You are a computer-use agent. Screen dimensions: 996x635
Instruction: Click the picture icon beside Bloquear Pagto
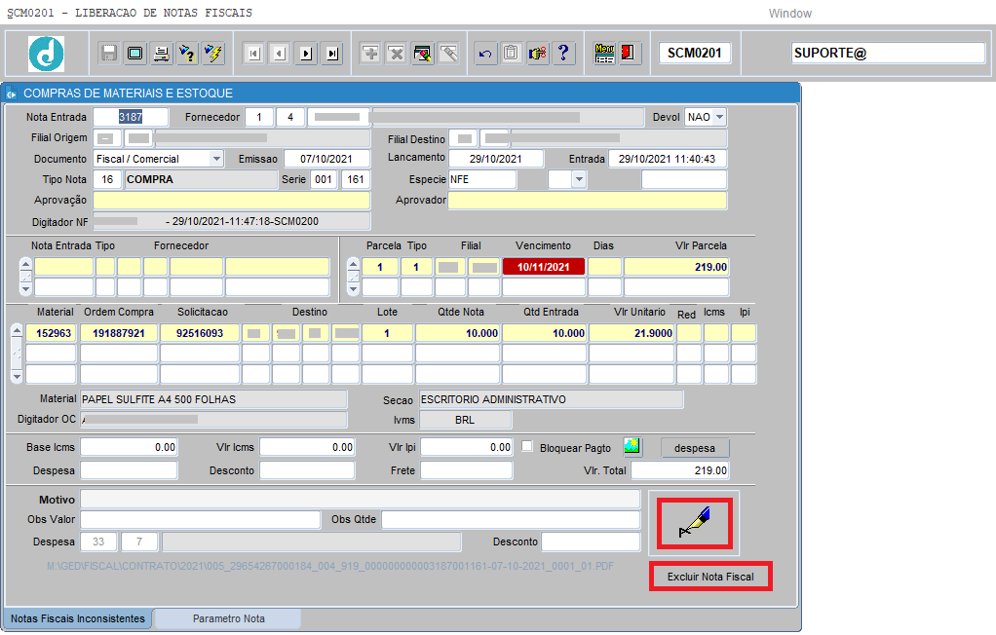[632, 447]
